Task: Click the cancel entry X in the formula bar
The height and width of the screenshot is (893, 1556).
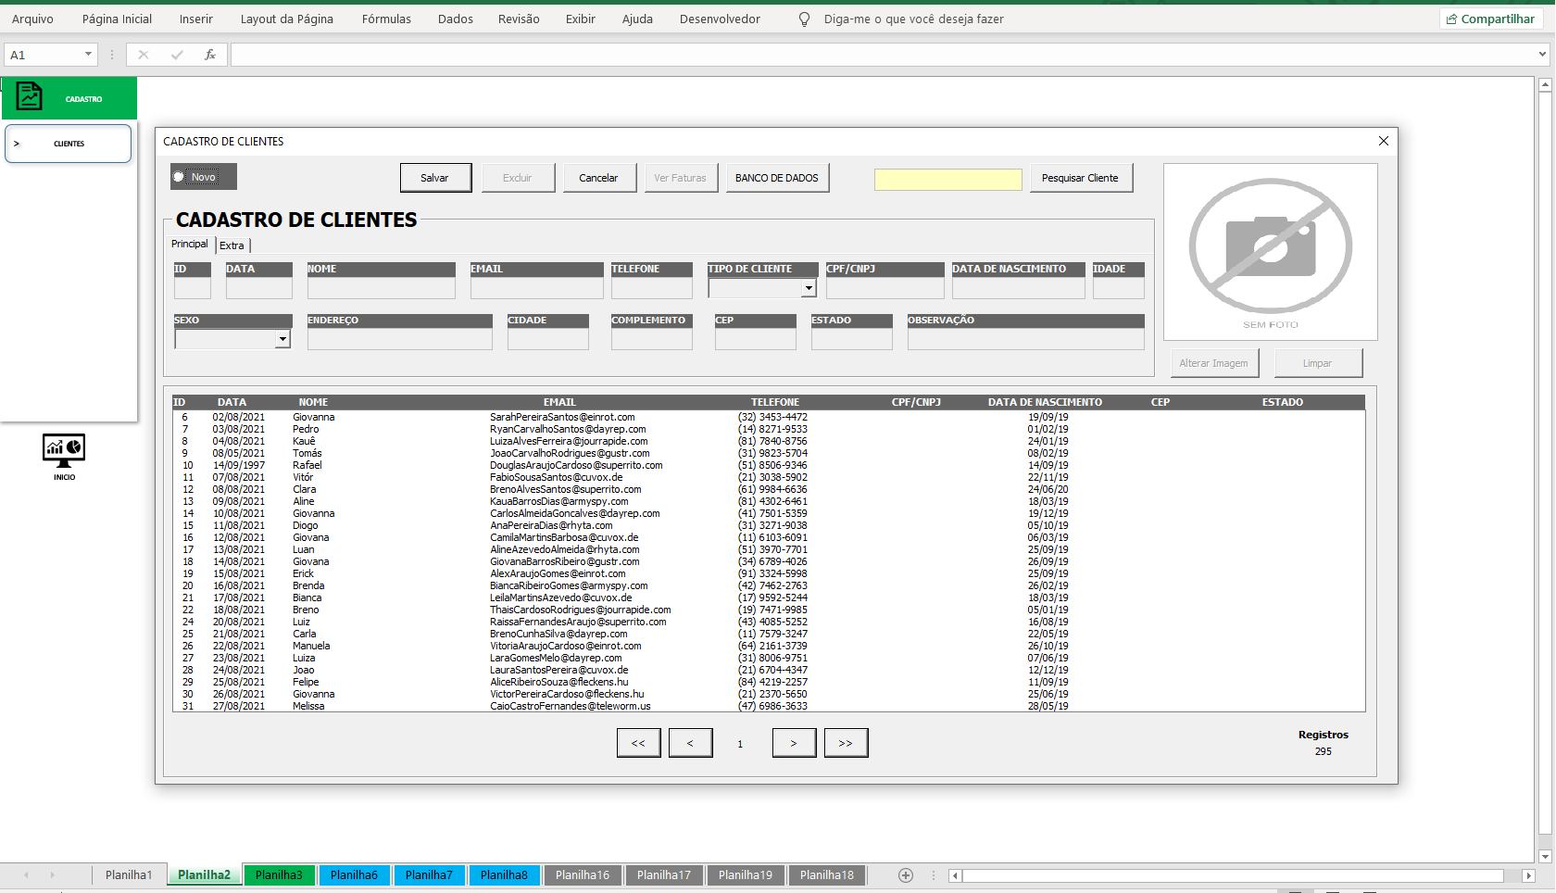Action: tap(144, 55)
